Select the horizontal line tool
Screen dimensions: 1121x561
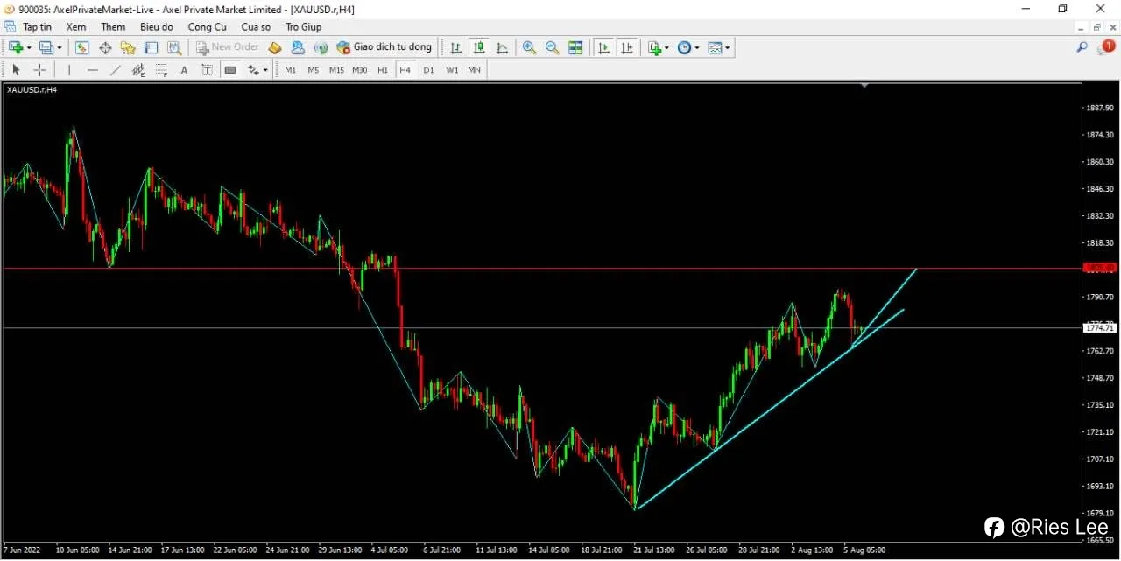92,70
